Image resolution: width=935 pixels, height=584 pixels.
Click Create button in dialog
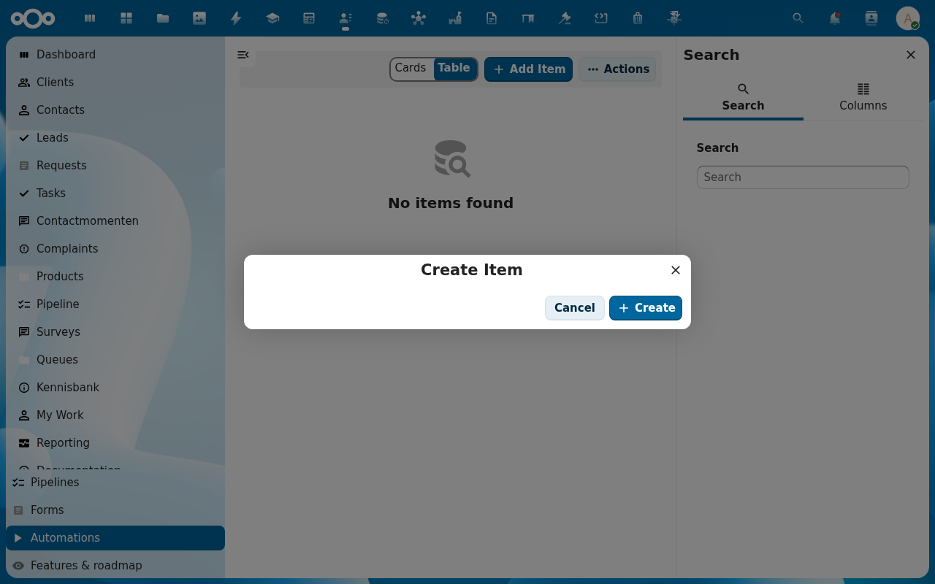click(x=646, y=308)
